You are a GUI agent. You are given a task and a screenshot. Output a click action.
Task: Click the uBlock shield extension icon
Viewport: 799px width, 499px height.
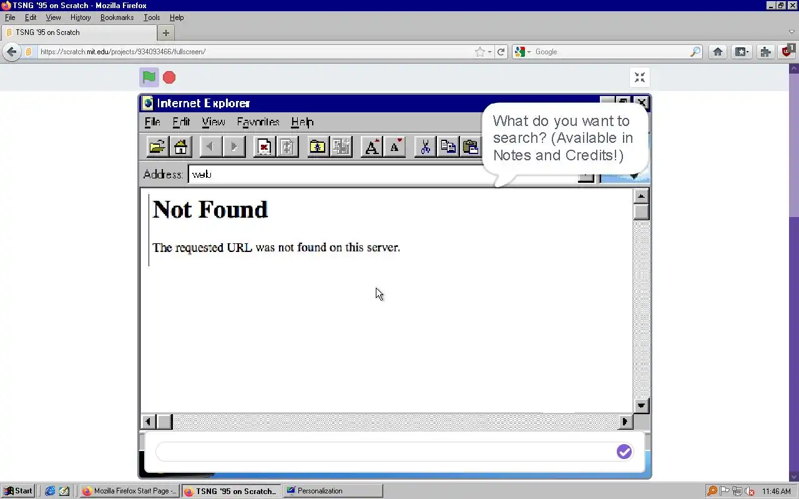(x=787, y=51)
